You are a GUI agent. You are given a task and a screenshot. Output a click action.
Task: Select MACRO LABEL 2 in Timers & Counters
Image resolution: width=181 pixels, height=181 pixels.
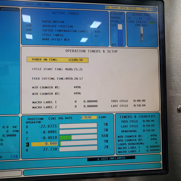(x=139, y=151)
